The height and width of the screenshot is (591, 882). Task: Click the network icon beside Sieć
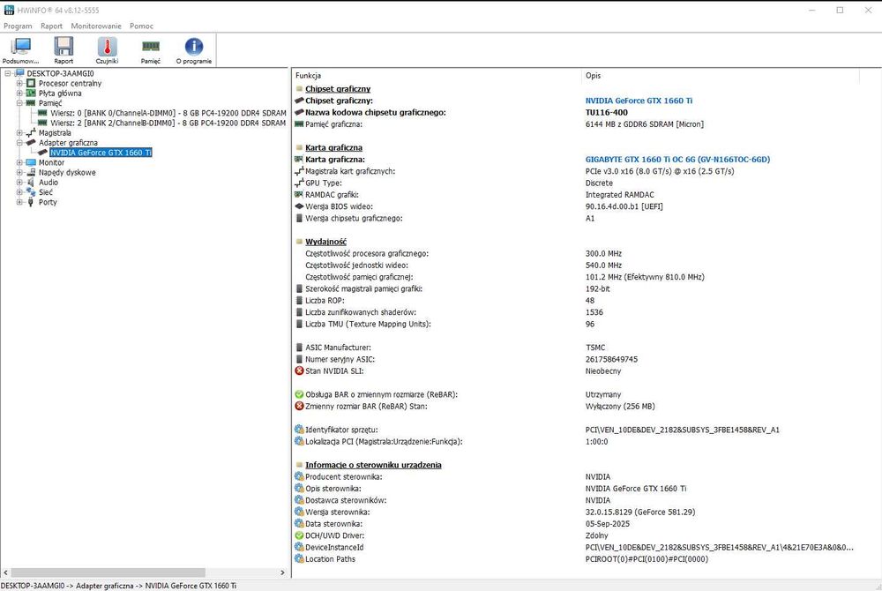[31, 191]
